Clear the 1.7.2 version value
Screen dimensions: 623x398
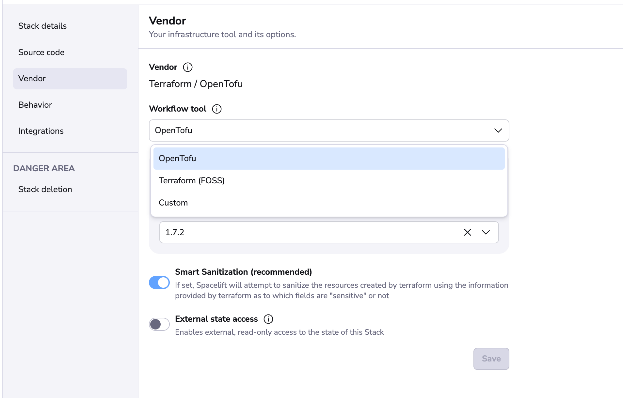(467, 232)
